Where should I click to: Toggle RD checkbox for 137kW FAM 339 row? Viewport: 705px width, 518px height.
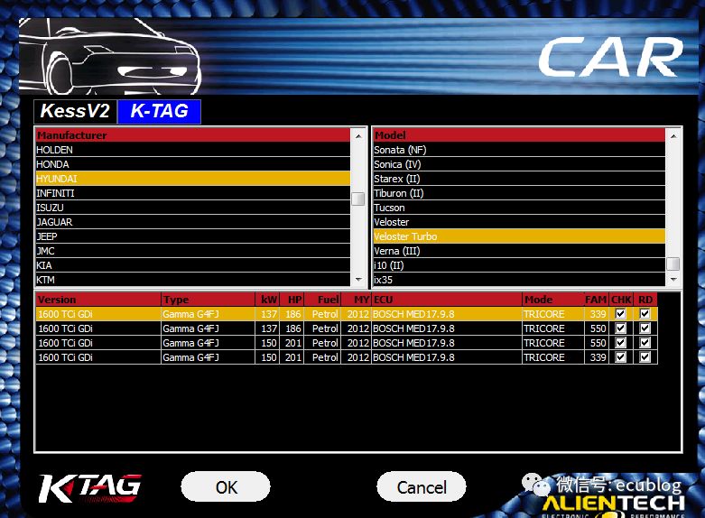tap(645, 314)
